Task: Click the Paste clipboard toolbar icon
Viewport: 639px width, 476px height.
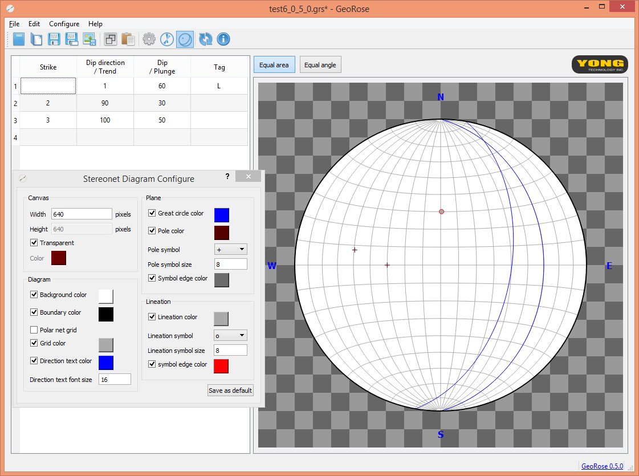Action: pyautogui.click(x=128, y=39)
